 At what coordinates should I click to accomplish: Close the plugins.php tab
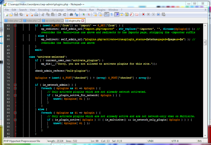pos(83,20)
